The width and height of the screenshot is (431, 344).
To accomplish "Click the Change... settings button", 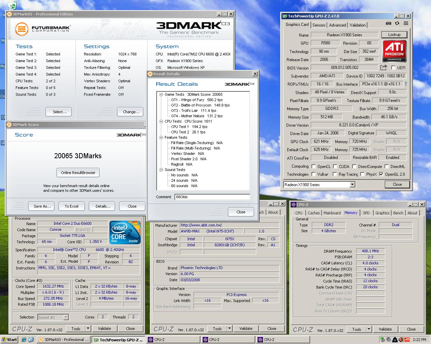I will pos(131,112).
